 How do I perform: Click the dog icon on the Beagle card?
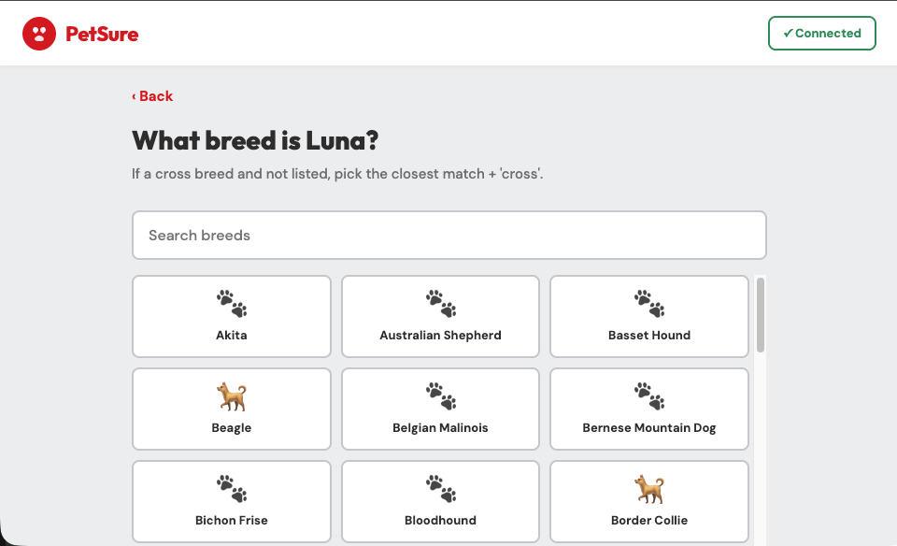(x=231, y=396)
